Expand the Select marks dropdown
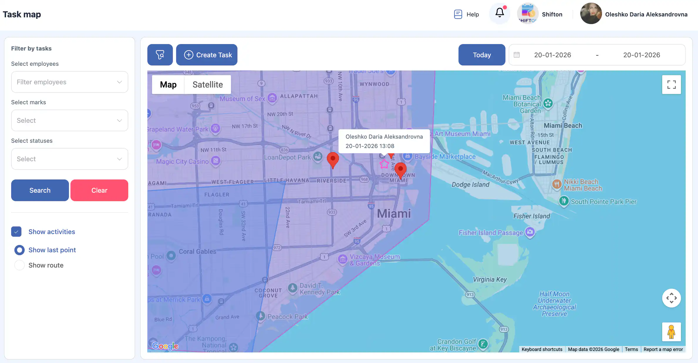The height and width of the screenshot is (363, 698). point(70,120)
